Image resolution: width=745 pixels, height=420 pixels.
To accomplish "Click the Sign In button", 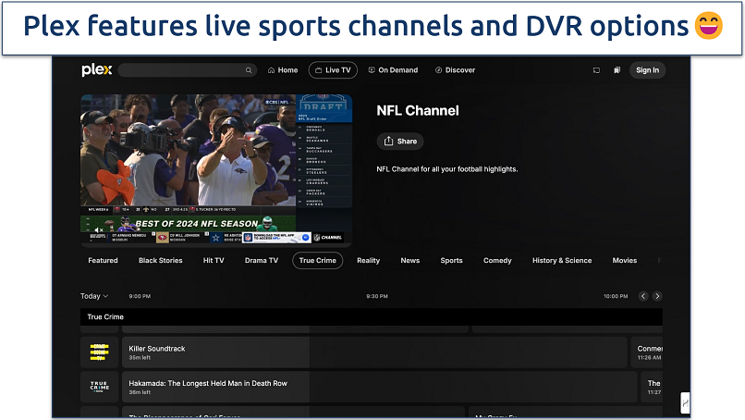I will [x=648, y=70].
